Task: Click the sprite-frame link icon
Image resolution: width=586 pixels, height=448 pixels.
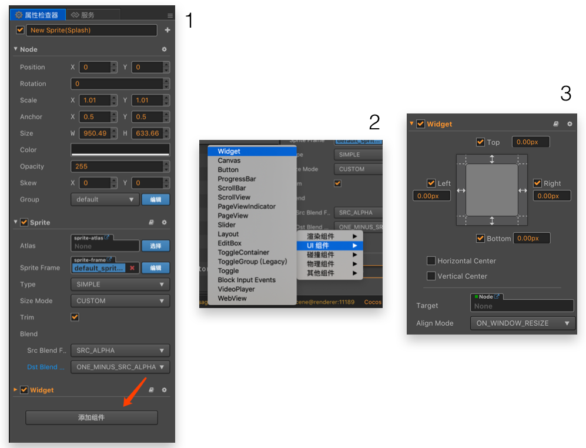Action: (109, 259)
